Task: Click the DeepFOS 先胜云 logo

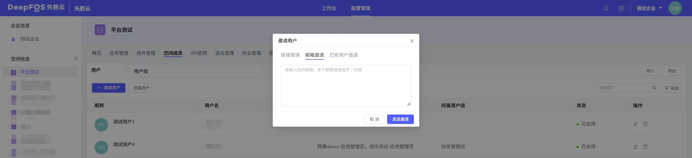Action: [36, 8]
